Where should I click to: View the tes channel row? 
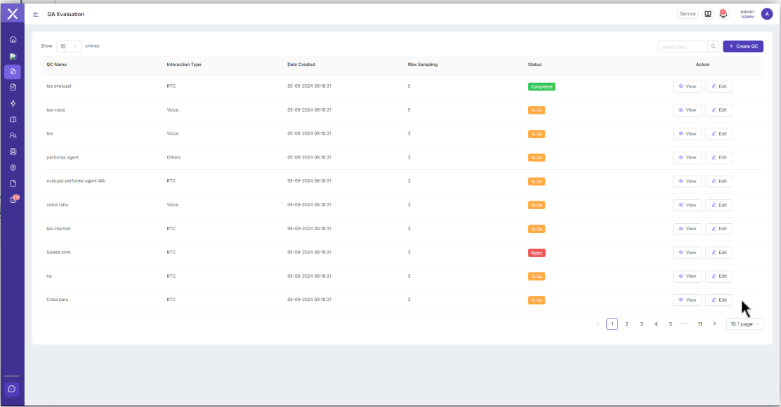(688, 229)
